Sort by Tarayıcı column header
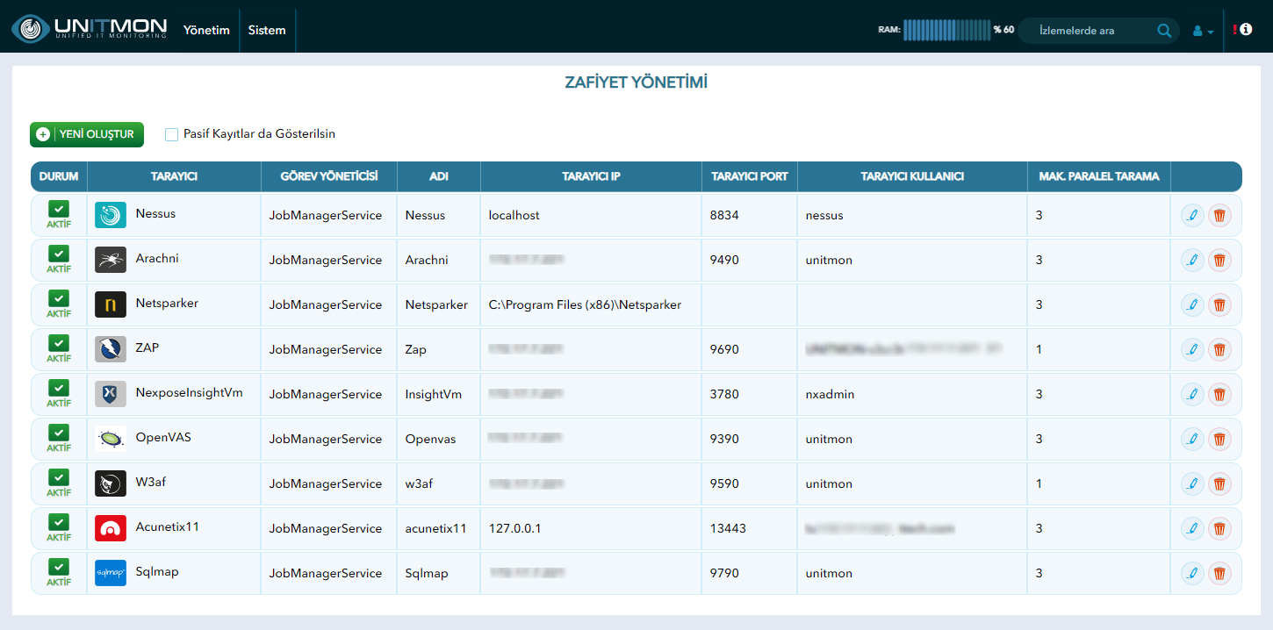Viewport: 1273px width, 630px height. pos(174,176)
